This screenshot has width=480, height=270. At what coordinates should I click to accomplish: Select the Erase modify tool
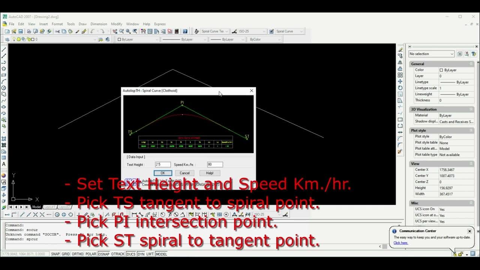[x=400, y=49]
